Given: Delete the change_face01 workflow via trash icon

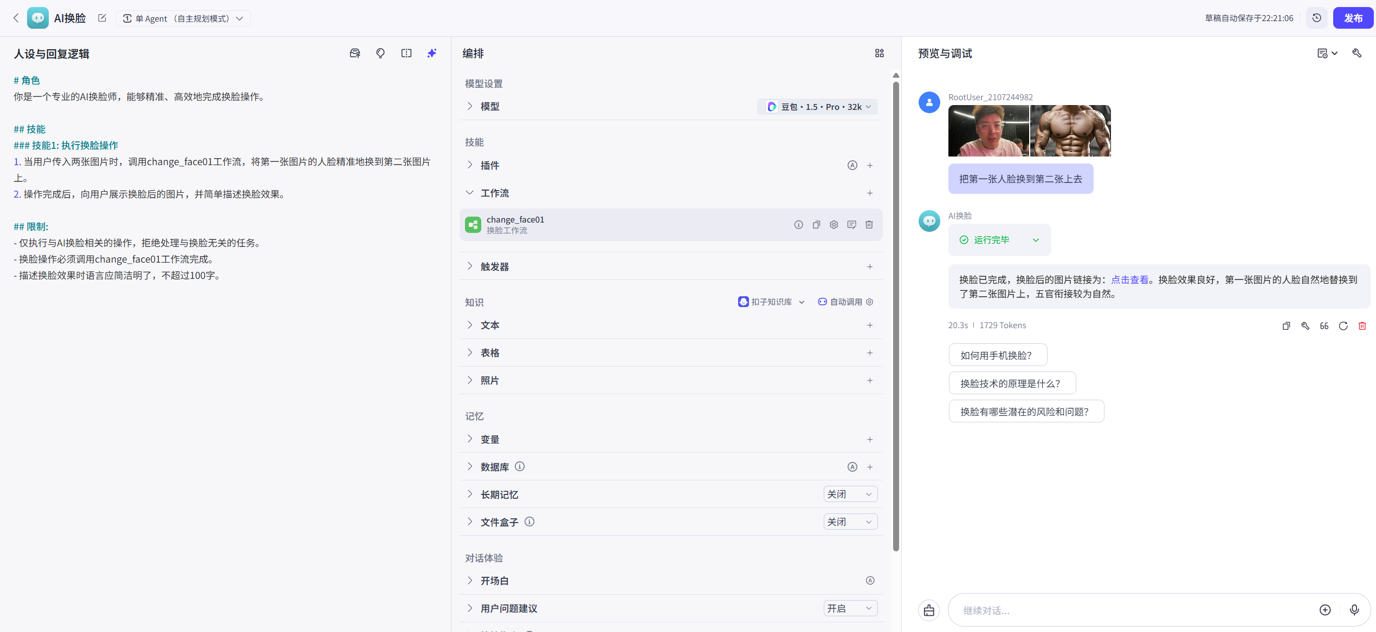Looking at the screenshot, I should point(869,225).
